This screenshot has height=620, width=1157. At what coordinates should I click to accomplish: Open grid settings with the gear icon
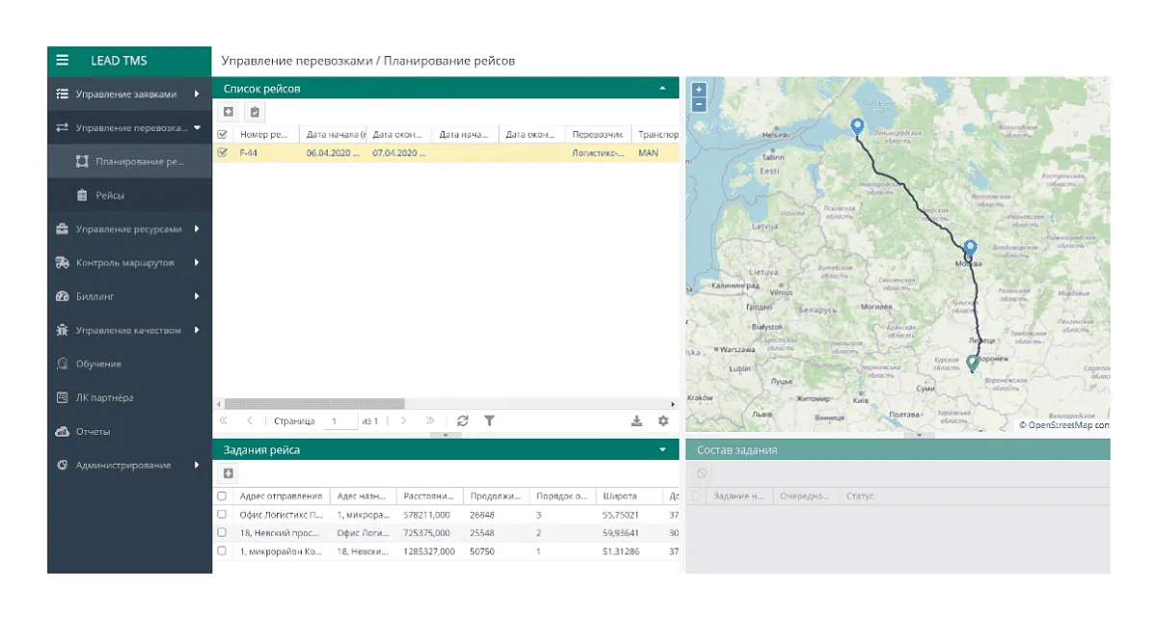coord(662,420)
